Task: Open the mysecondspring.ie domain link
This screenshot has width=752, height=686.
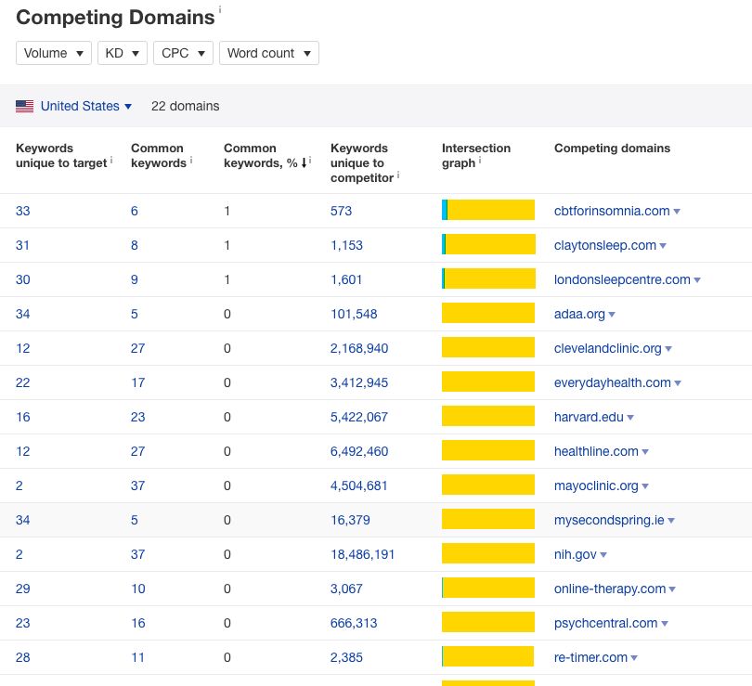Action: tap(609, 520)
